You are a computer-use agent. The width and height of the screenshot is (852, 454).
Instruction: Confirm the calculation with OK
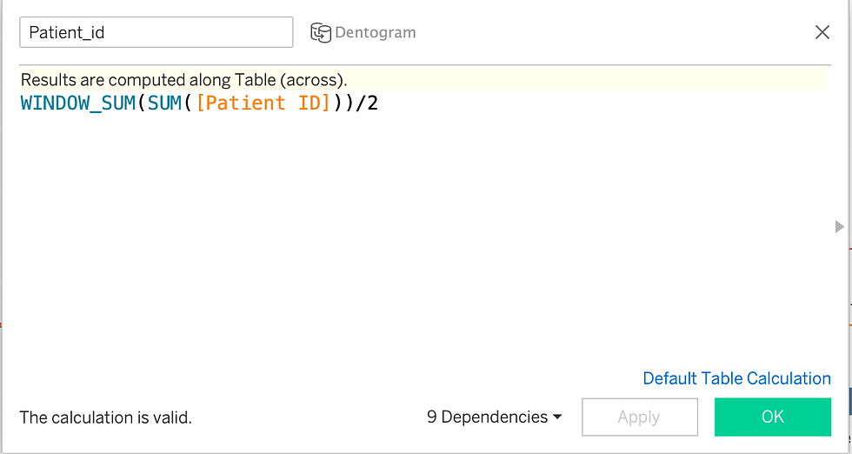point(773,417)
